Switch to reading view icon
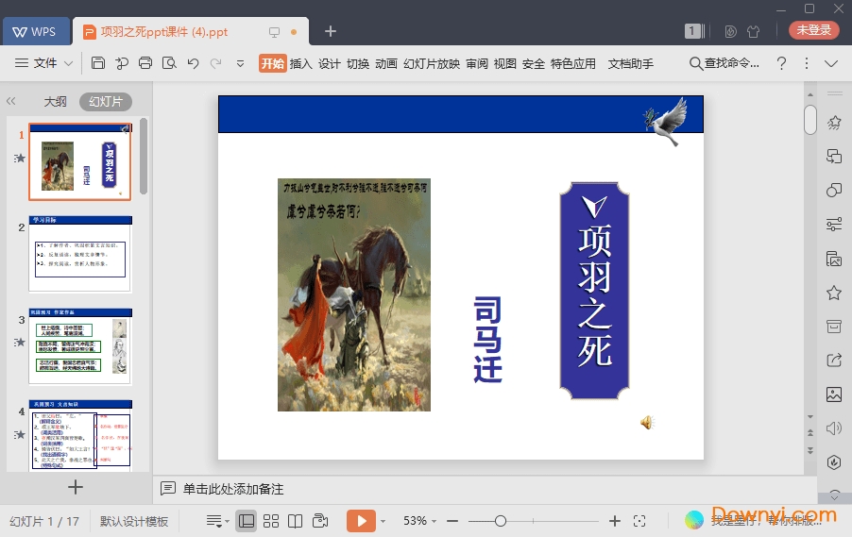852x537 pixels. click(x=295, y=521)
